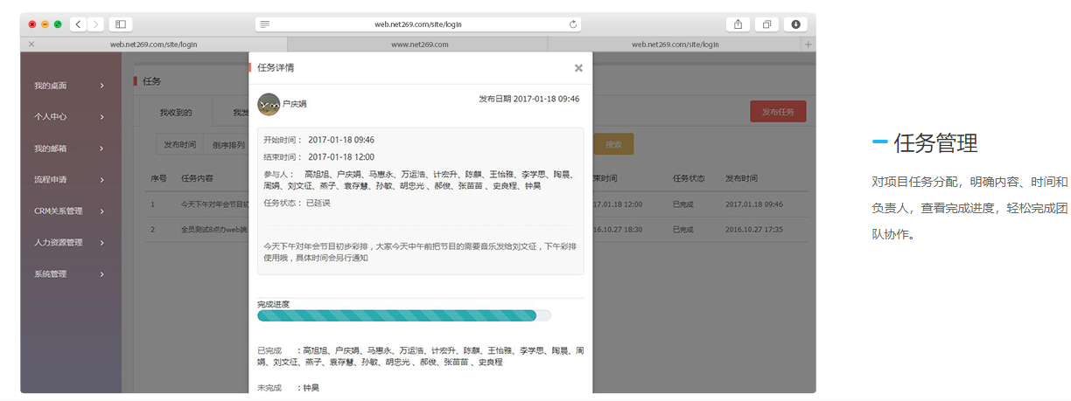
Task: Close the 任务详情 dialog with X
Action: click(578, 67)
